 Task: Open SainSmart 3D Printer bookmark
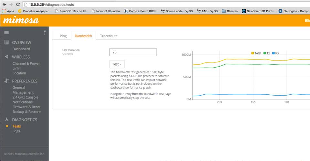tap(258, 11)
